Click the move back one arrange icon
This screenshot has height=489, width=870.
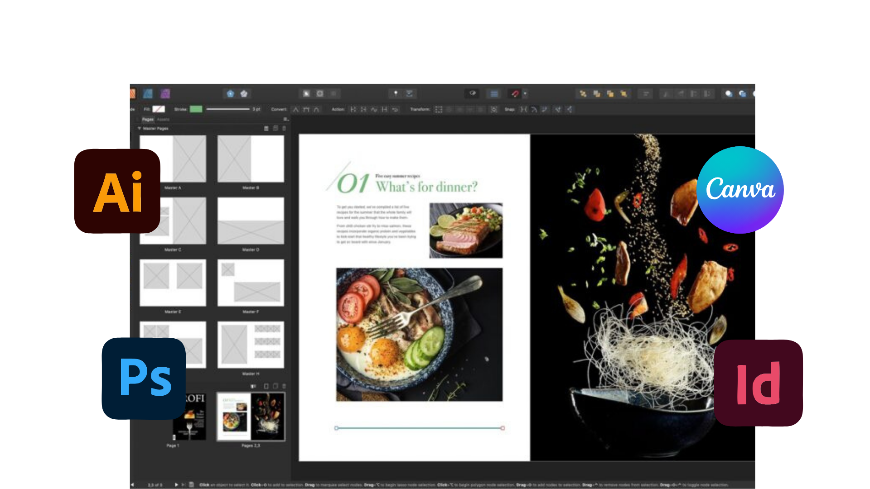click(x=597, y=94)
